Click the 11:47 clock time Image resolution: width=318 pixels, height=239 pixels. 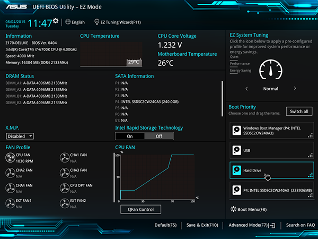[x=40, y=23]
